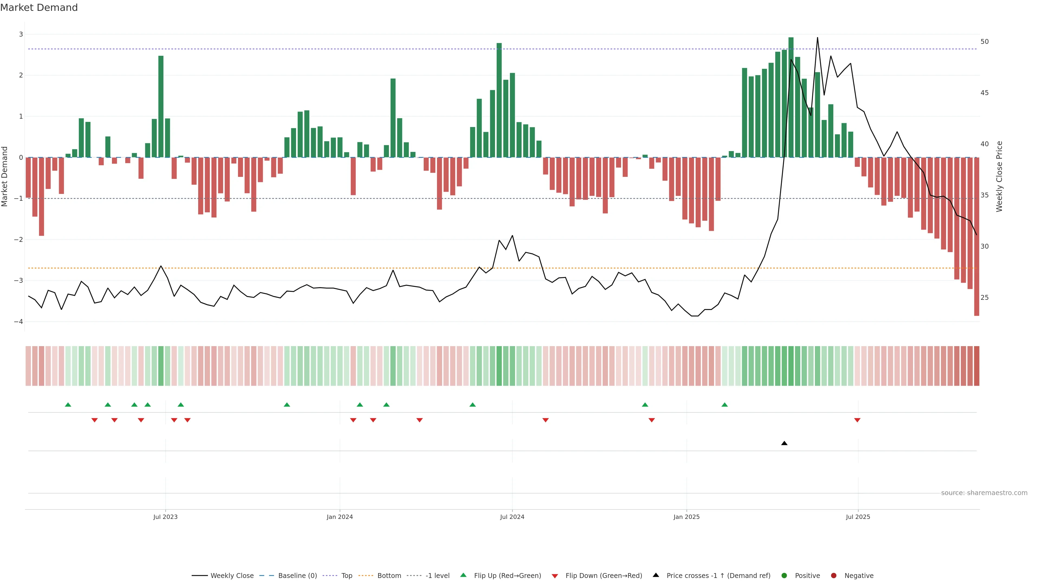The width and height of the screenshot is (1041, 585).
Task: Click the green Flip Up legend triangle
Action: point(464,575)
